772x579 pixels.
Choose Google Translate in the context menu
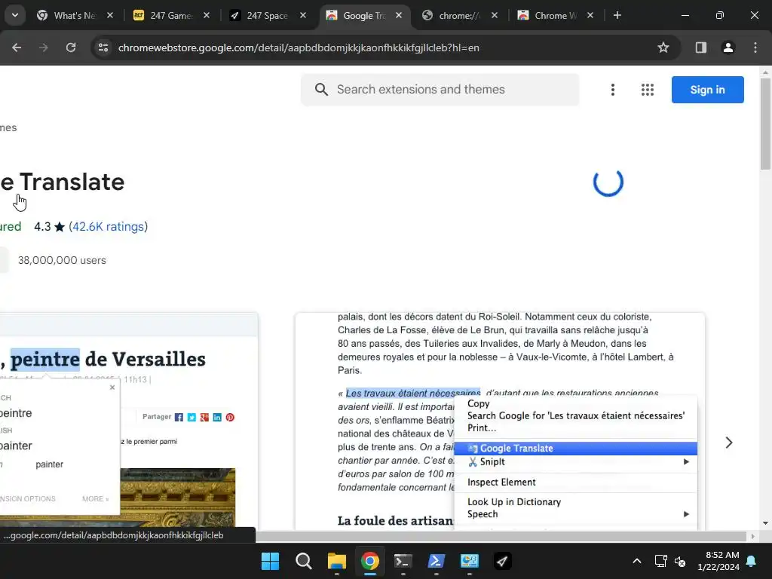coord(575,448)
